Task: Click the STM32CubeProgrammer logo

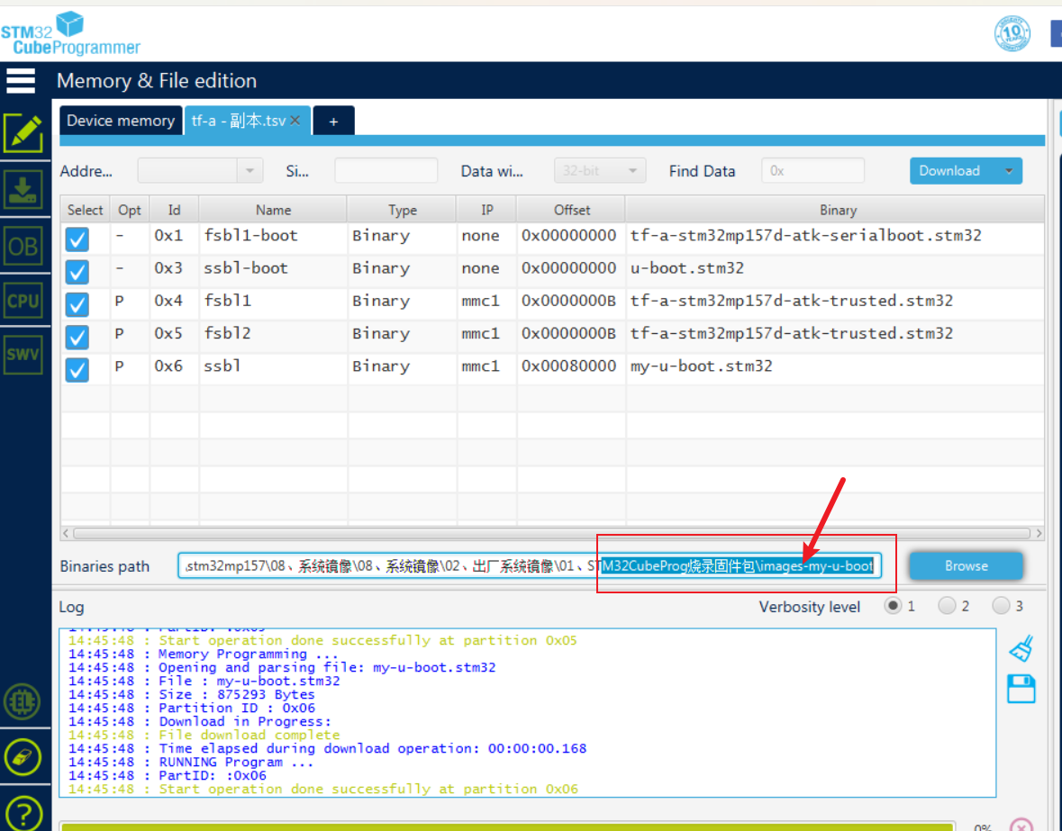Action: 70,34
